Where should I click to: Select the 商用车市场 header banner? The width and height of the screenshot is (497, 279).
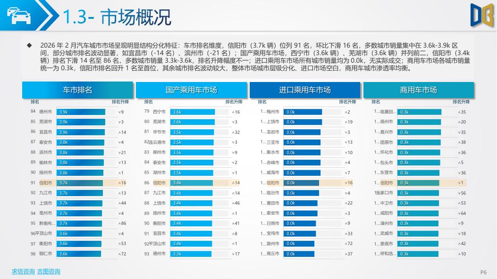coord(419,90)
